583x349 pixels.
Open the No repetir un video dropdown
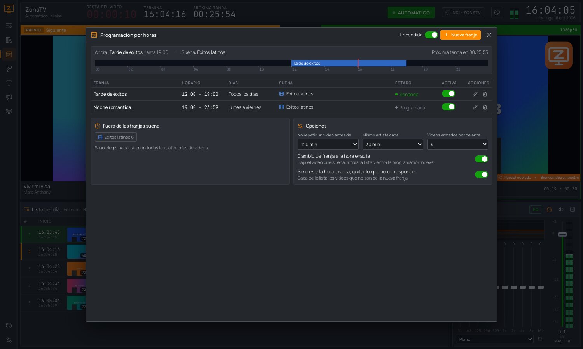tap(328, 145)
